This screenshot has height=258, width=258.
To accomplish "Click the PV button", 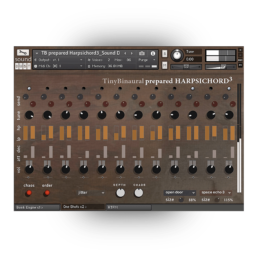I will (x=240, y=65).
